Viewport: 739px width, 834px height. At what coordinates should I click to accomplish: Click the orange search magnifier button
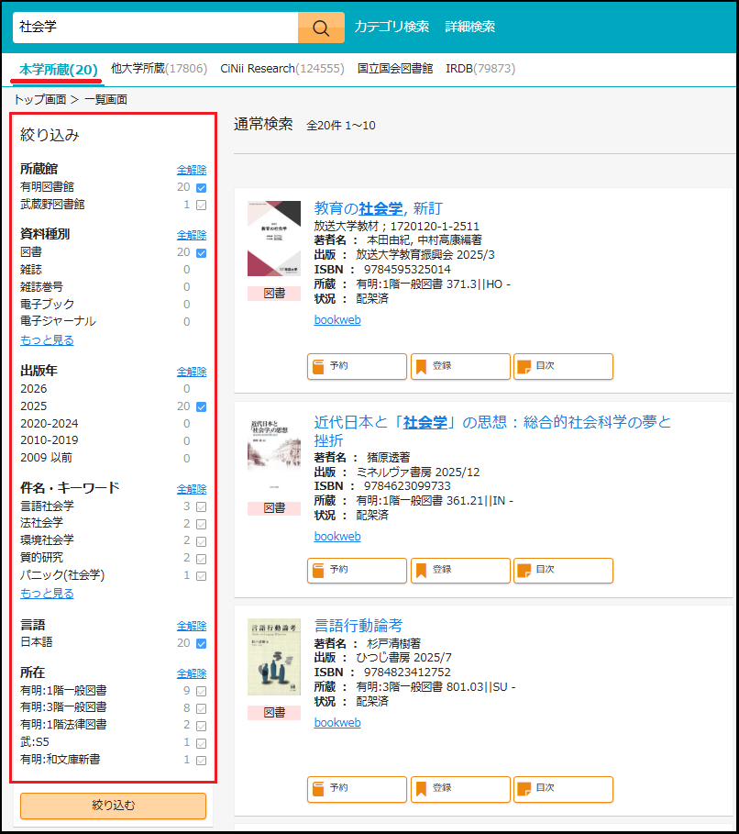pos(321,28)
